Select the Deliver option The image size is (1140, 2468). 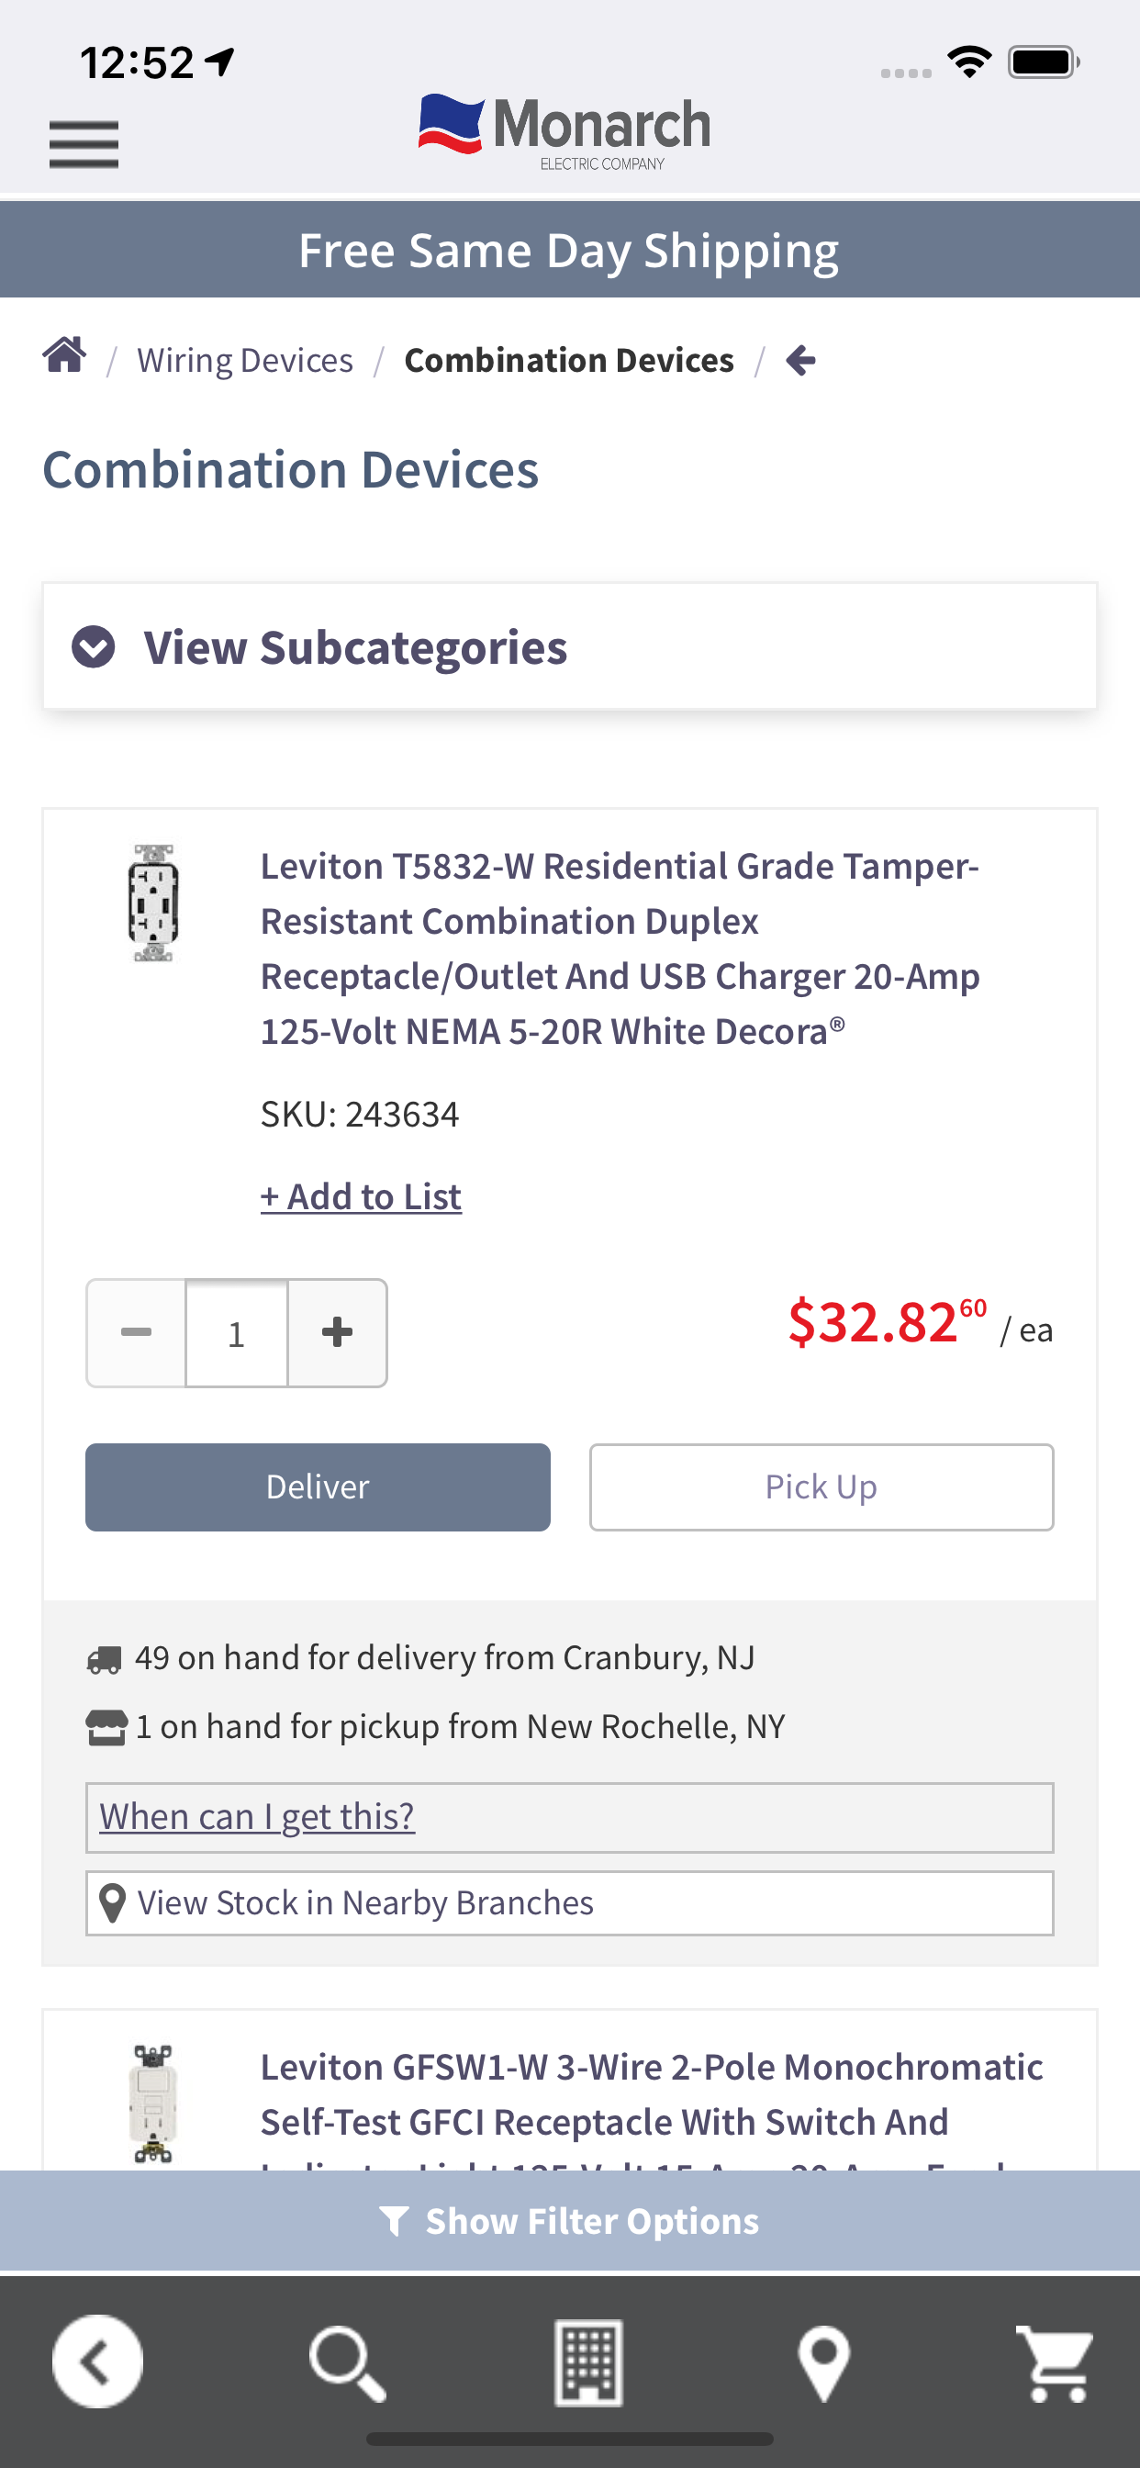coord(319,1486)
